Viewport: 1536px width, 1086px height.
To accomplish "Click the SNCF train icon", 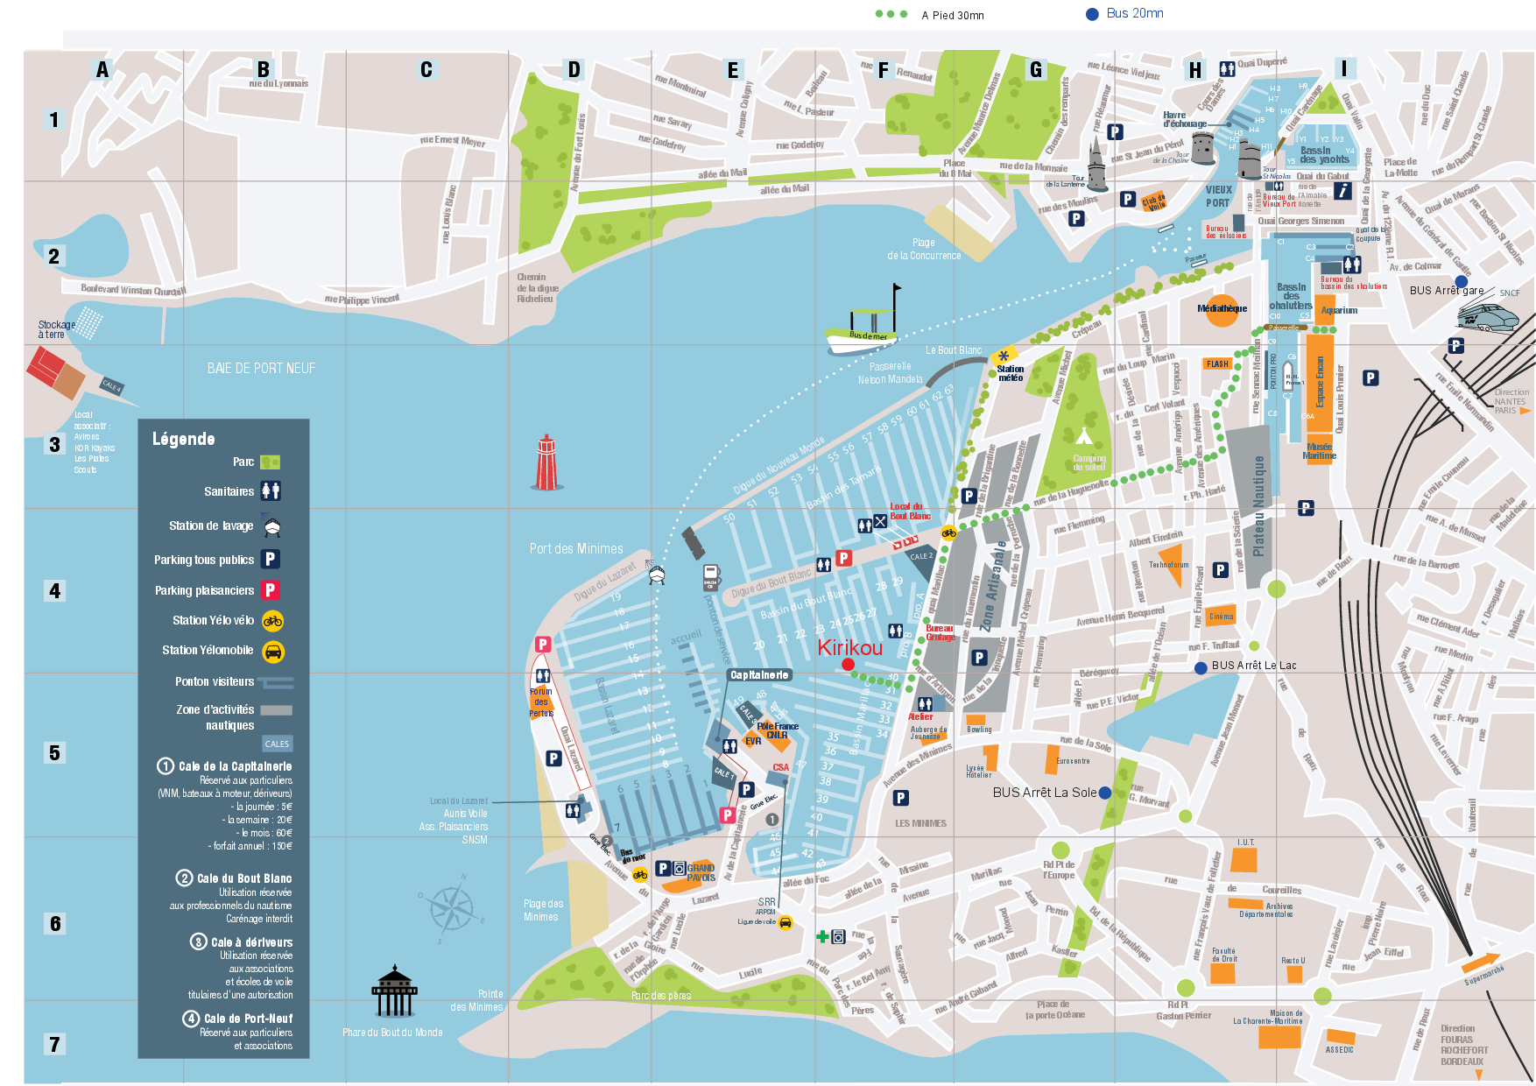I will tap(1487, 316).
